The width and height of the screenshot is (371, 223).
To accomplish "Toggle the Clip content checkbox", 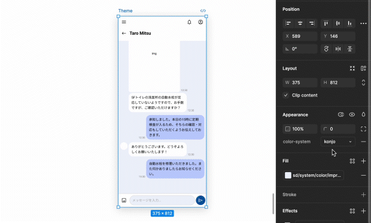I will 286,95.
